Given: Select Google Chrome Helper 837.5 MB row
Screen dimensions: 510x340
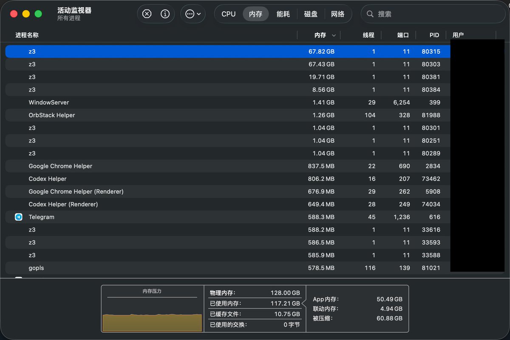Looking at the screenshot, I should pyautogui.click(x=228, y=166).
